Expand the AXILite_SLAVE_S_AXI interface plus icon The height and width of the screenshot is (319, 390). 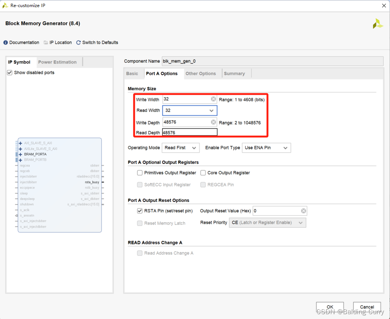click(x=20, y=148)
